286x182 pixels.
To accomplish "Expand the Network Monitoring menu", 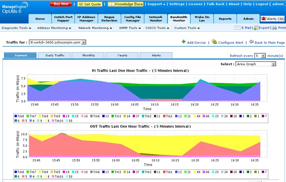I will click(x=95, y=28).
